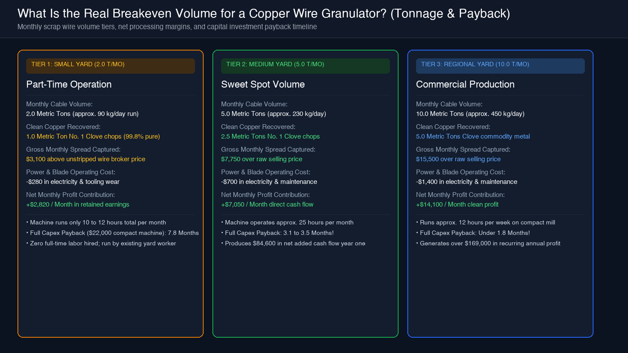Click the bullet about $84,600 net added cash flow
This screenshot has height=353, width=628.
coord(293,243)
